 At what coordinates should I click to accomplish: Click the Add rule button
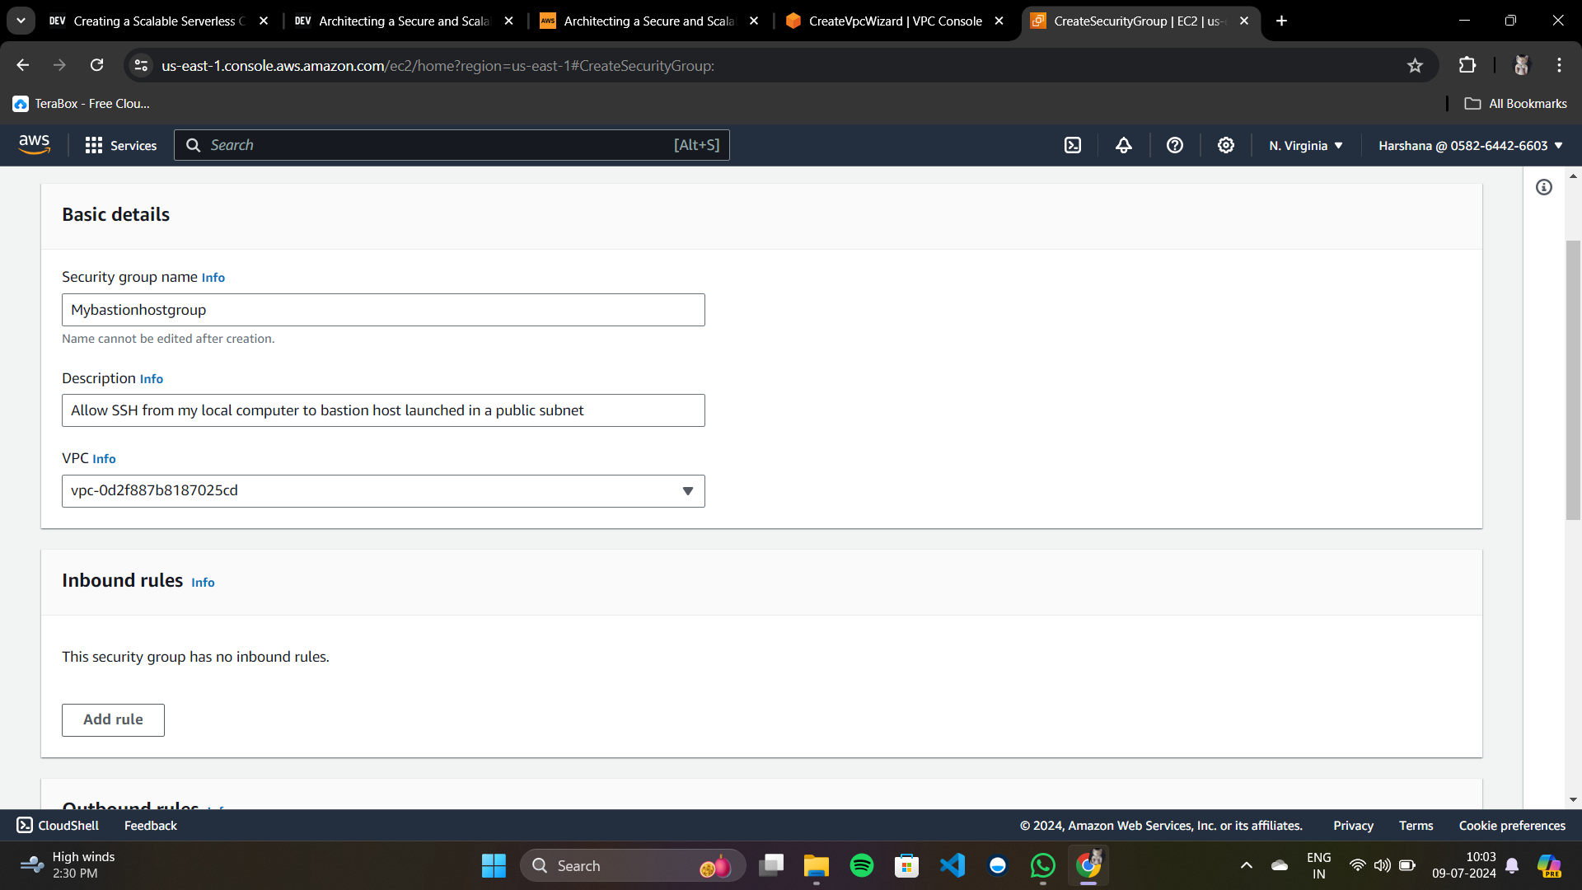113,719
